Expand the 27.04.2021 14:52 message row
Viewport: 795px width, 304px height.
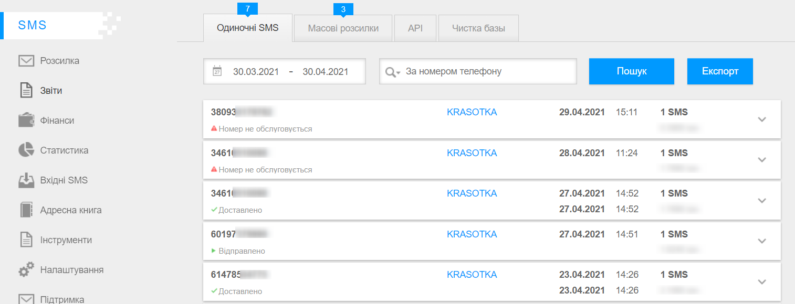(x=762, y=201)
